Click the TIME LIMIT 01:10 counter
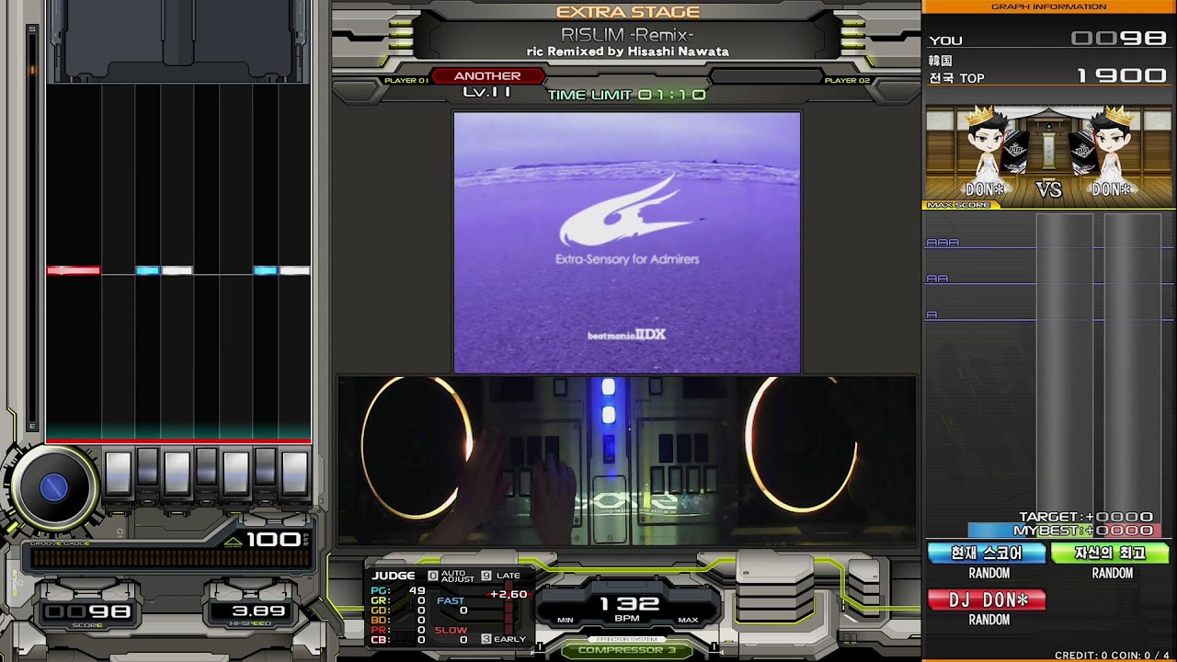The width and height of the screenshot is (1177, 662). 627,95
